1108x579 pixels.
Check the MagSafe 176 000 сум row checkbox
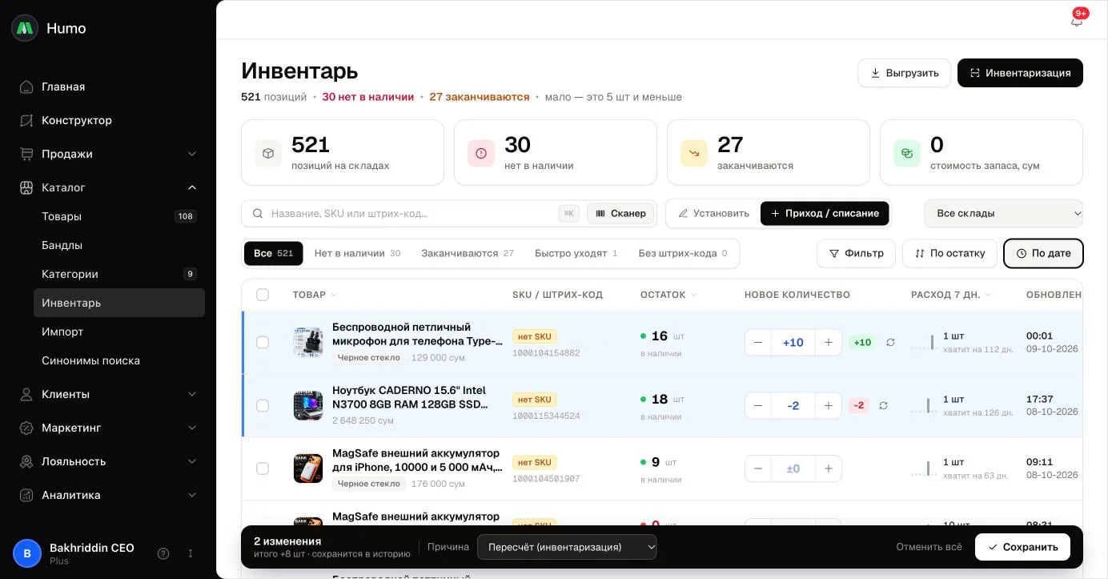pyautogui.click(x=263, y=468)
